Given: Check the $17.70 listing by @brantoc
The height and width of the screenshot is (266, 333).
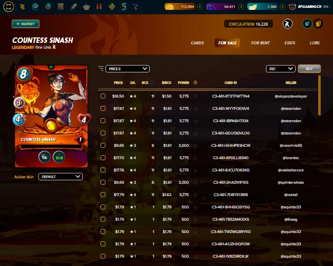Looking at the screenshot, I should point(103,158).
